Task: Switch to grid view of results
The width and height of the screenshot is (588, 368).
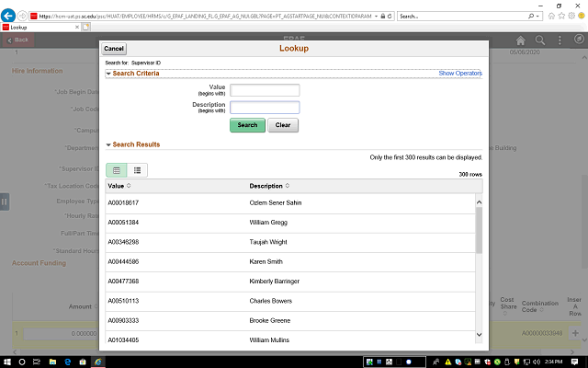Action: tap(117, 170)
